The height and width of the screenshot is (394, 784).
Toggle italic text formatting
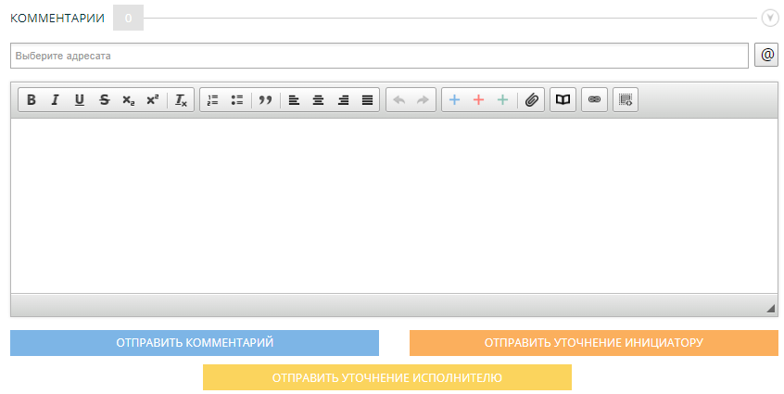55,100
